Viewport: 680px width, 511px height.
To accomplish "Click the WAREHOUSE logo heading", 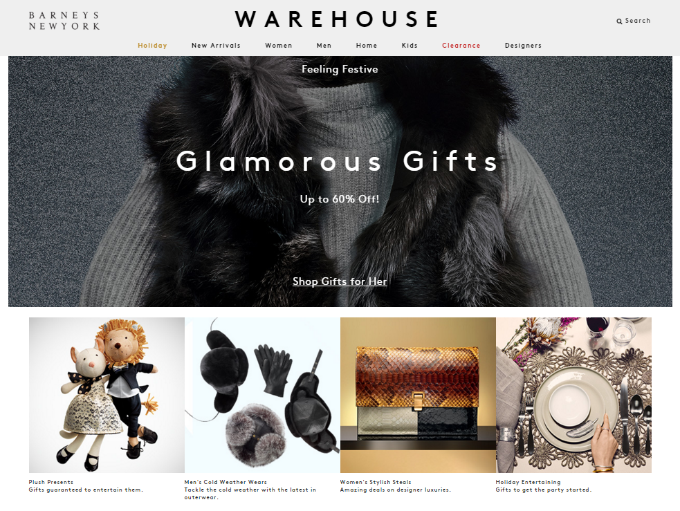I will point(337,19).
